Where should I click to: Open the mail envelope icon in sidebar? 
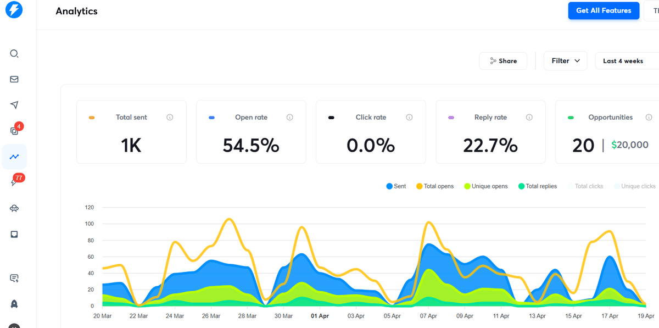pos(14,79)
